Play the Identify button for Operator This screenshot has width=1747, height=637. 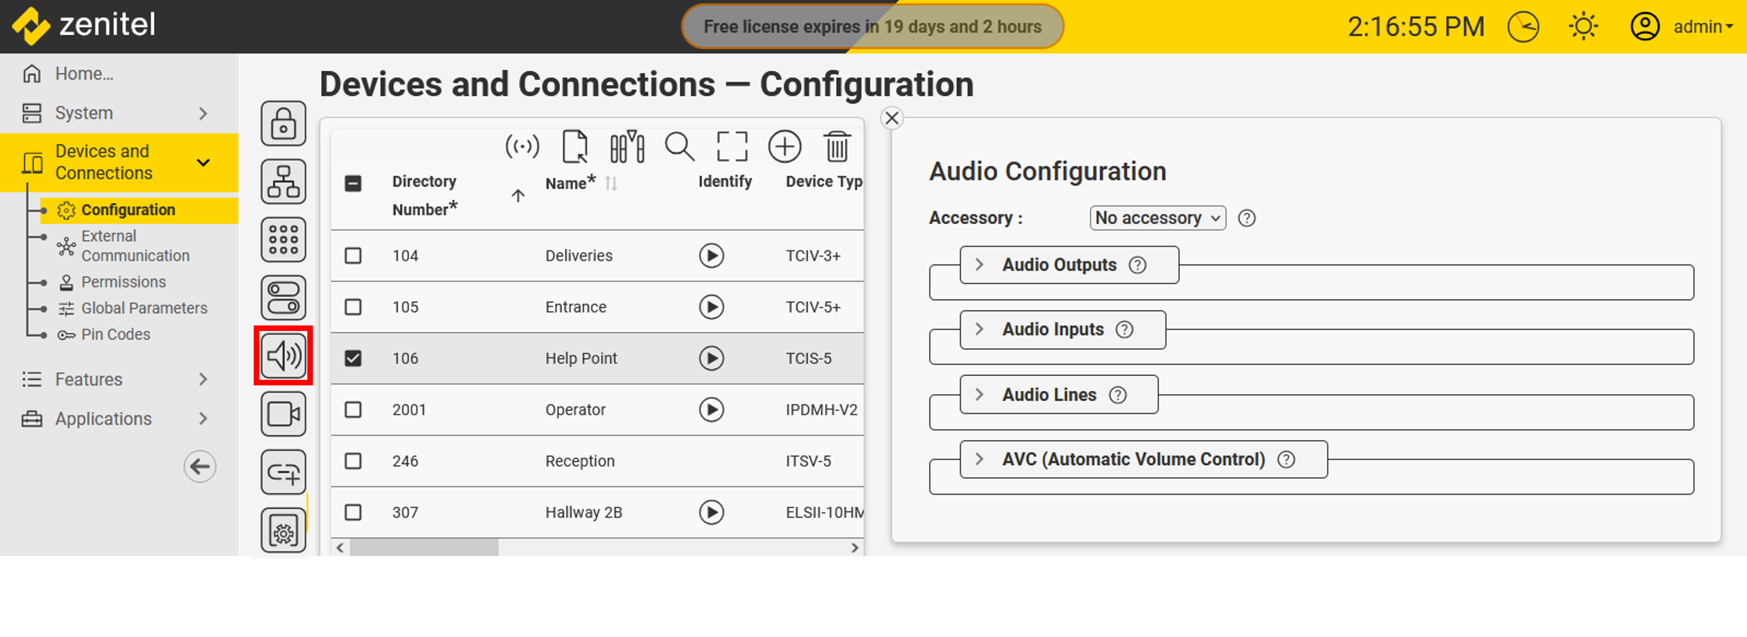pyautogui.click(x=712, y=409)
